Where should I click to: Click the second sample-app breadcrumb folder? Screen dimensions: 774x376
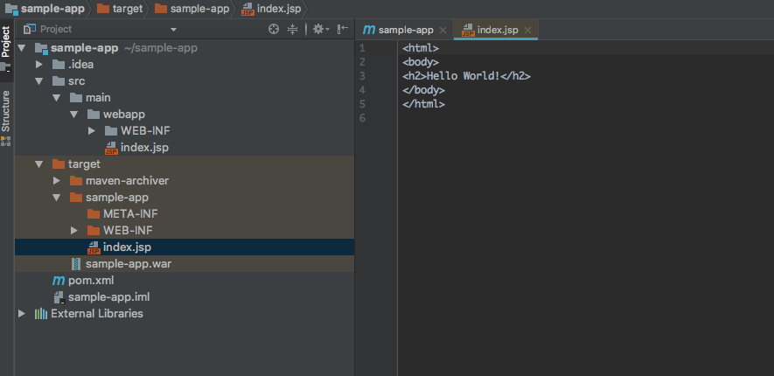coord(192,9)
